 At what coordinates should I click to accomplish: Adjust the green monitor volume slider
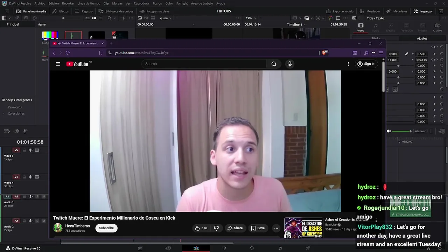point(401,131)
